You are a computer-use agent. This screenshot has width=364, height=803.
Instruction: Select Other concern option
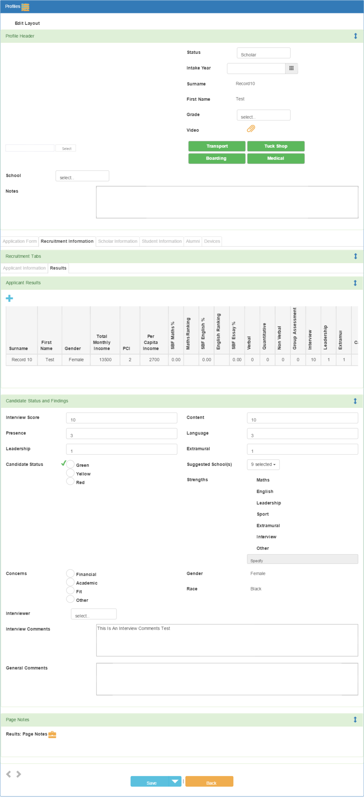[70, 599]
